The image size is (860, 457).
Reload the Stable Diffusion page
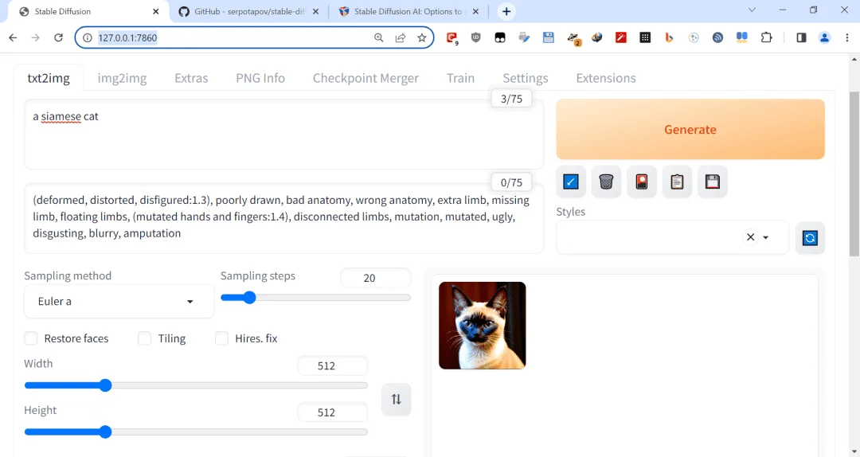(58, 38)
